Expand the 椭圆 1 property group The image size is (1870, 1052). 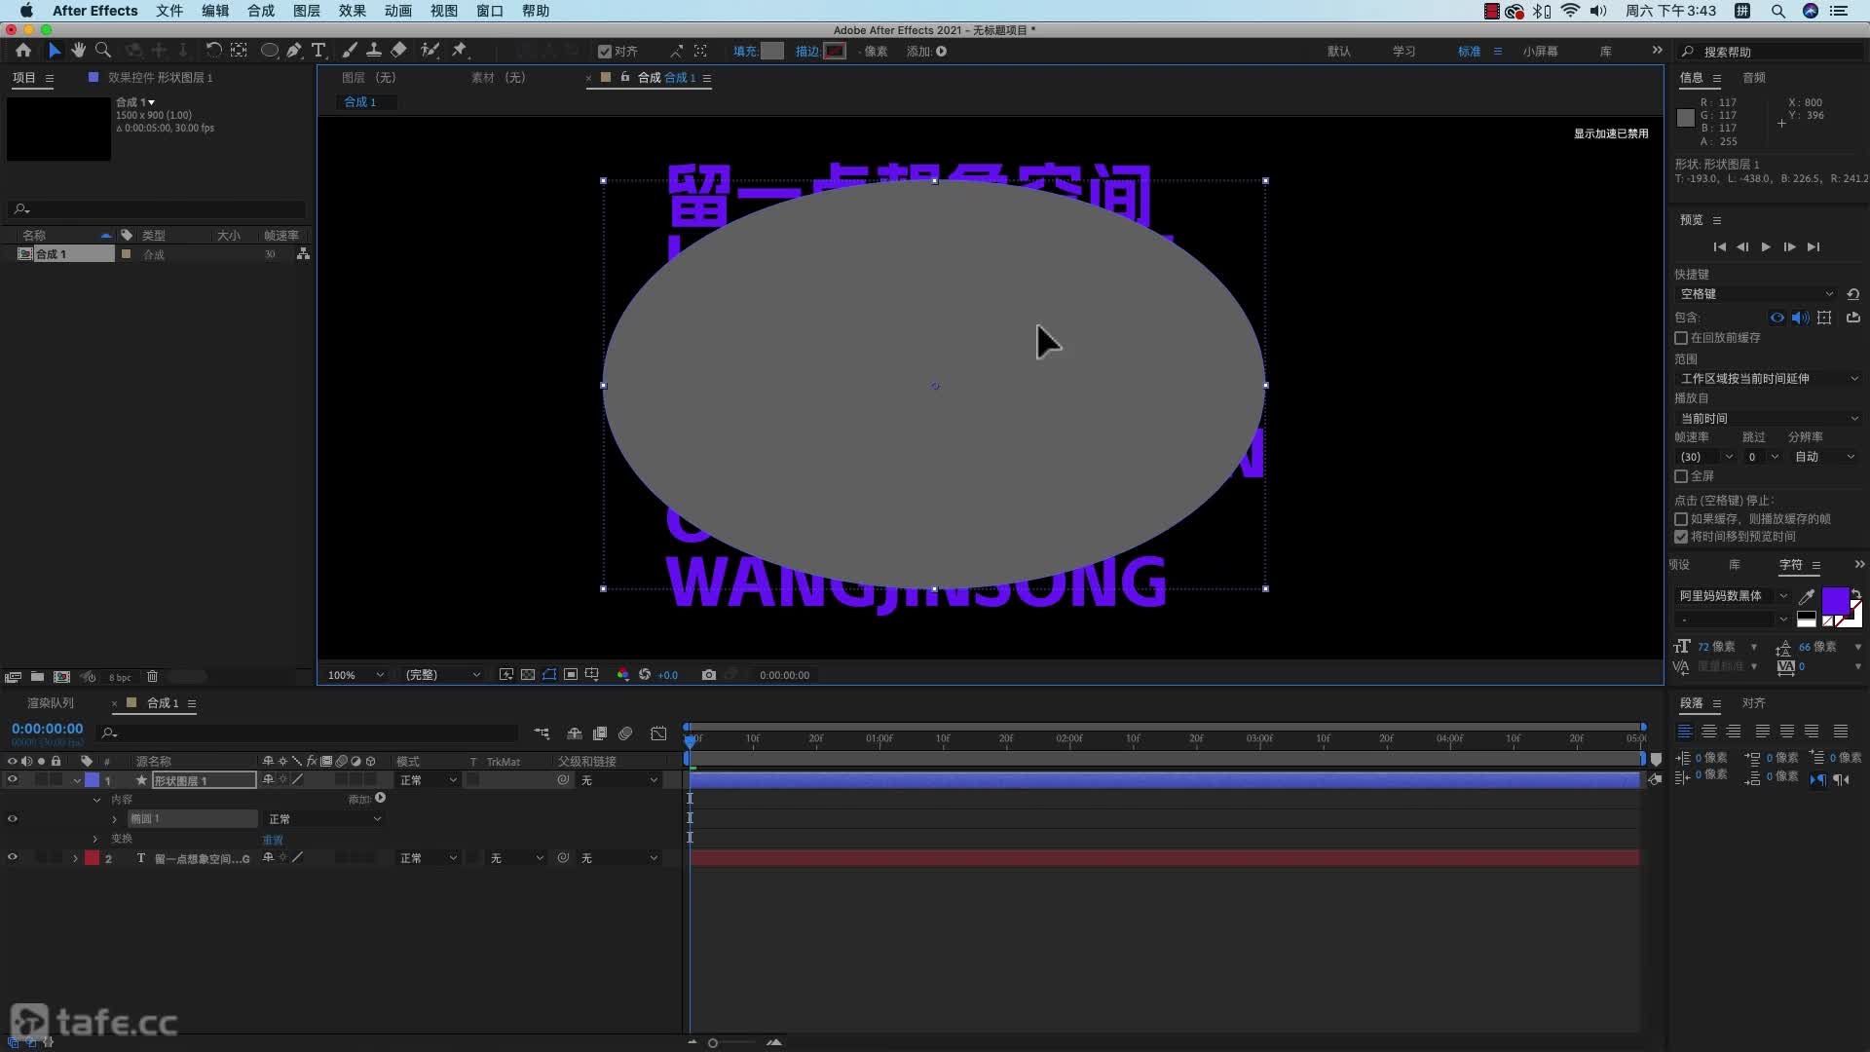pos(115,819)
